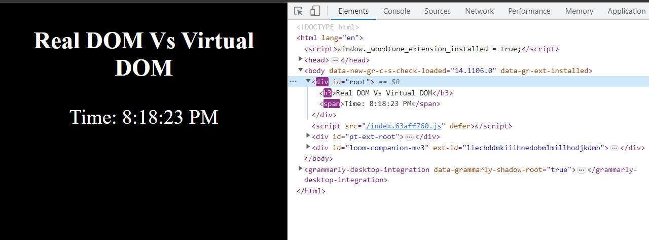Open the Sources tab
Viewport: 649px width, 240px height.
click(x=438, y=11)
